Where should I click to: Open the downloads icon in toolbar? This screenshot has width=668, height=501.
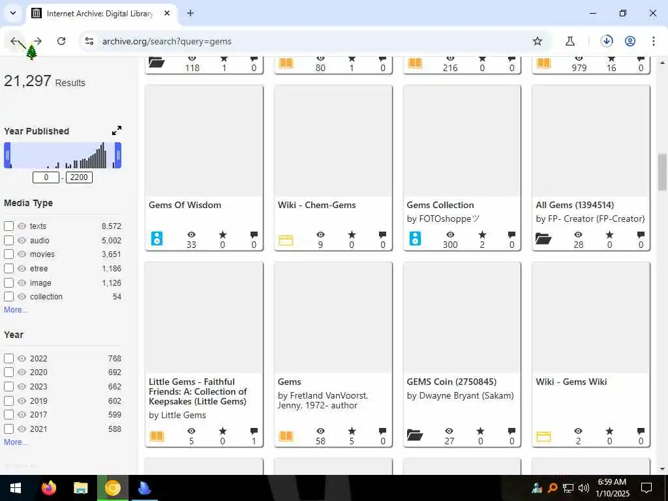click(x=607, y=41)
